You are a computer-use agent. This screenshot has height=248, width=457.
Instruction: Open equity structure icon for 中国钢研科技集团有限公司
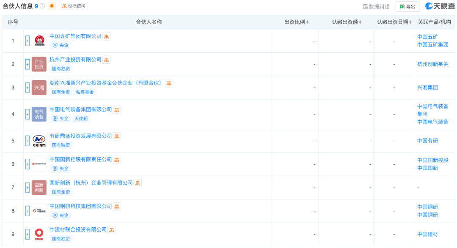(117, 207)
